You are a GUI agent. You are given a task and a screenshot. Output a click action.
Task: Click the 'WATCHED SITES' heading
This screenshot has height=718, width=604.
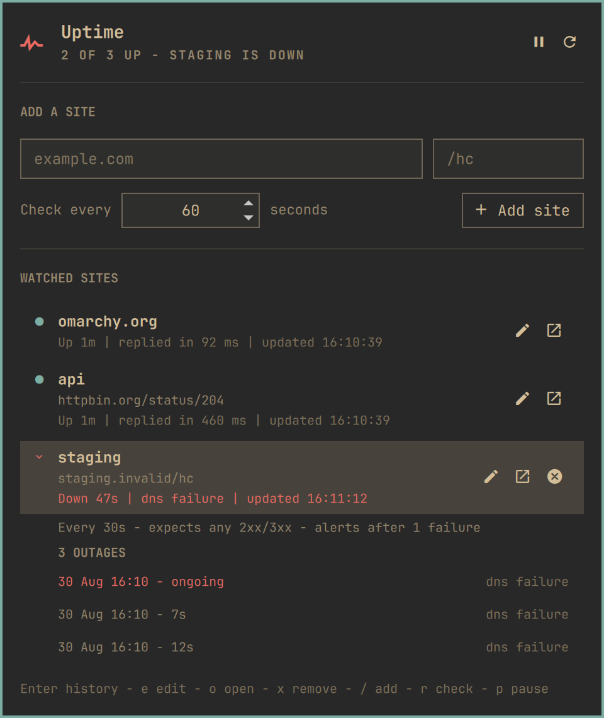point(70,278)
